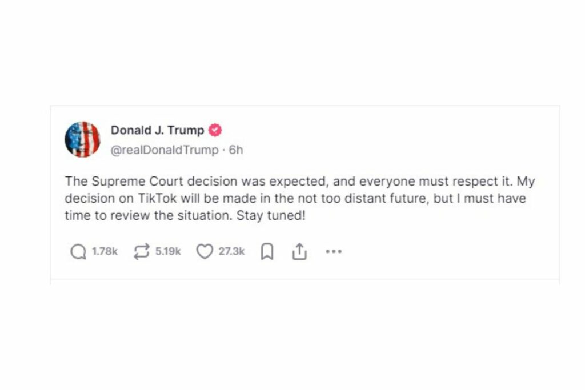Like the post with the heart icon

[205, 252]
